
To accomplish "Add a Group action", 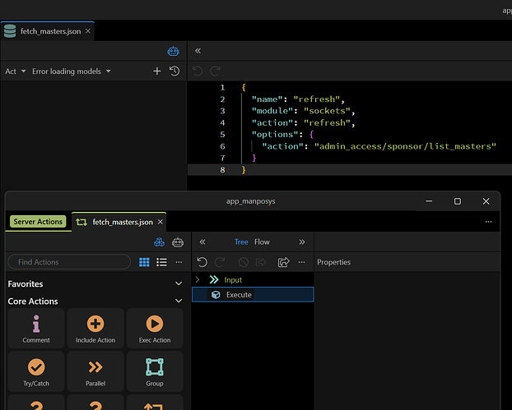I will (155, 371).
